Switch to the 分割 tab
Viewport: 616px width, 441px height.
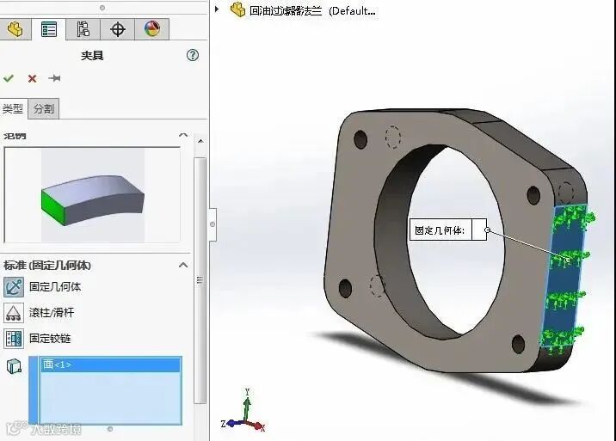44,108
